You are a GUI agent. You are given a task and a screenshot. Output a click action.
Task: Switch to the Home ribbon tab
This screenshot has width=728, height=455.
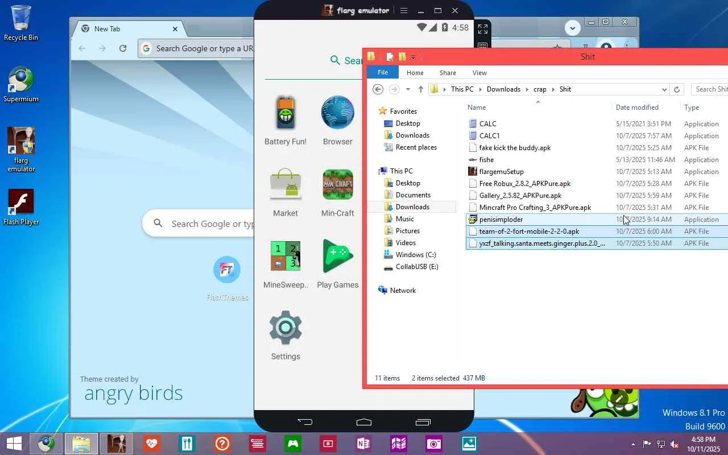(x=415, y=73)
